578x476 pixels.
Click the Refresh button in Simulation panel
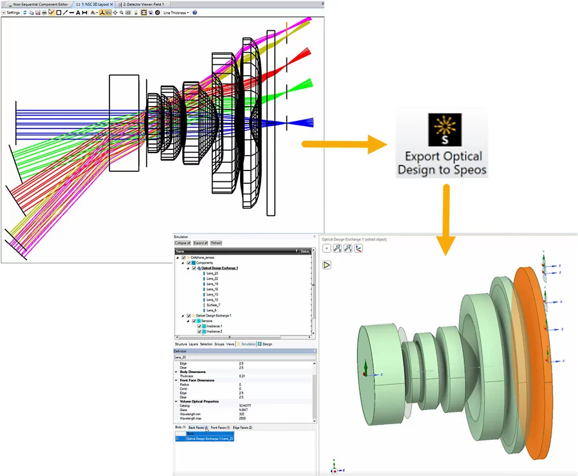216,243
